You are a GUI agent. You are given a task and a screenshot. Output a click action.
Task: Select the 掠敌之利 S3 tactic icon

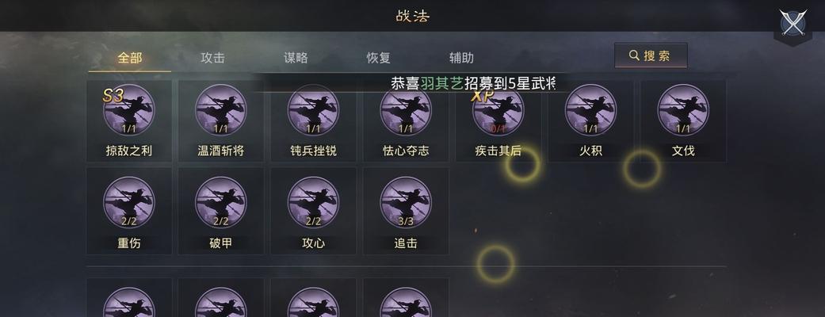tap(129, 110)
